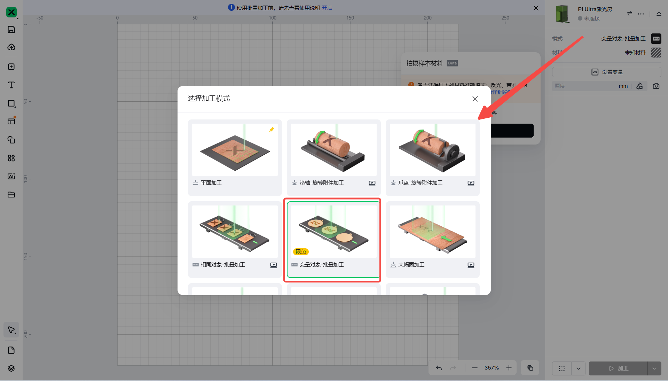Play tutorial video for roller rotary mode
The image size is (668, 381).
(x=372, y=183)
